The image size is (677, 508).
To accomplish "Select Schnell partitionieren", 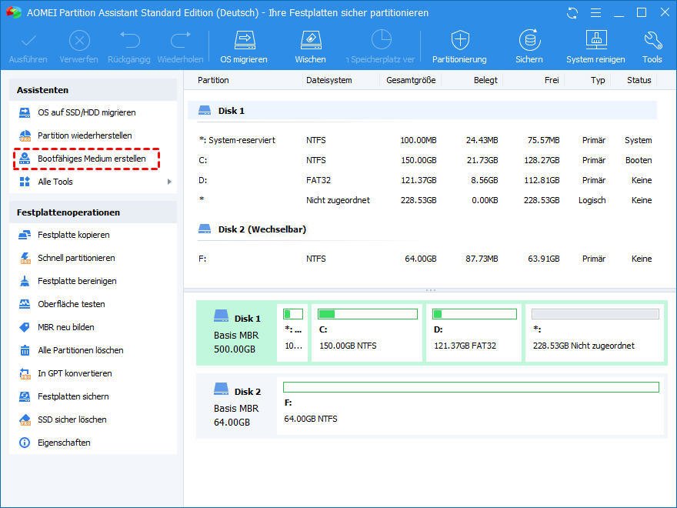I will tap(93, 259).
